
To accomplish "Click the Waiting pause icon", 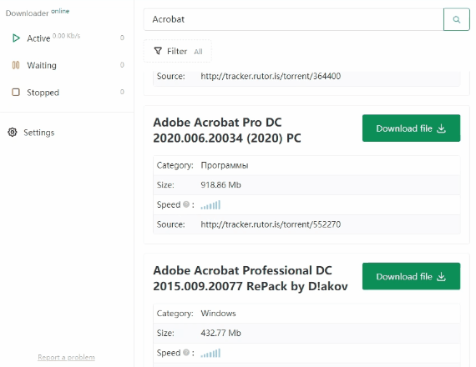I will point(16,65).
